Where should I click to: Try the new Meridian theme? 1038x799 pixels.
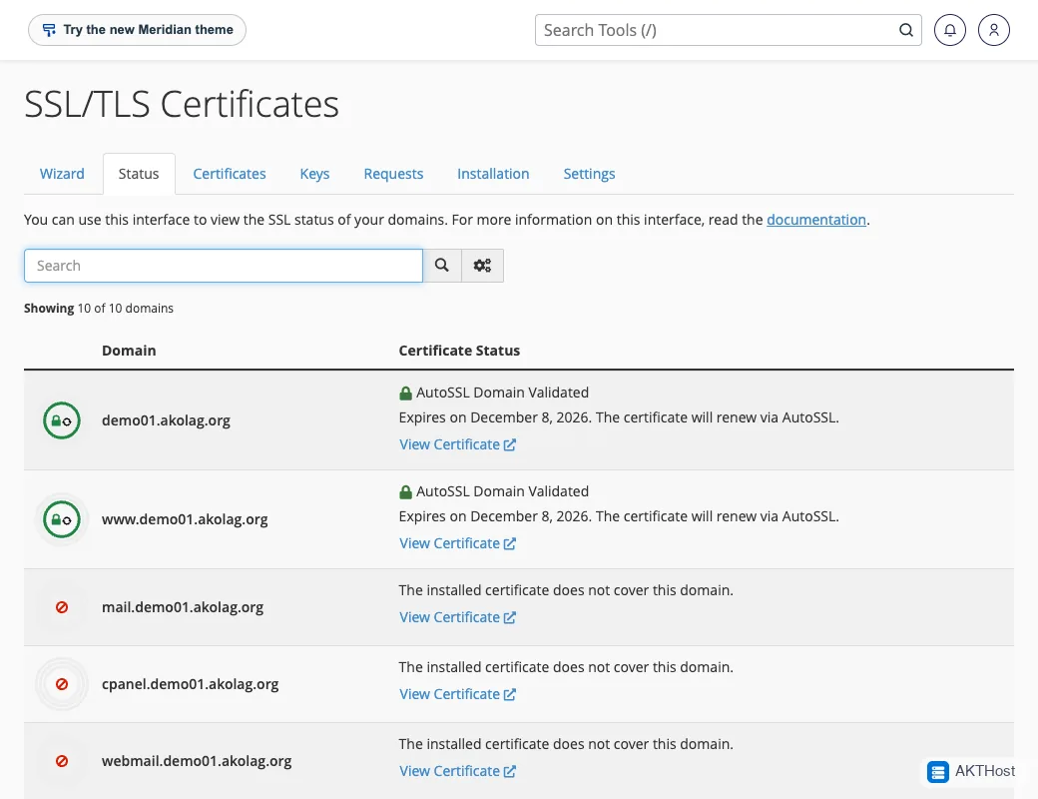(137, 30)
